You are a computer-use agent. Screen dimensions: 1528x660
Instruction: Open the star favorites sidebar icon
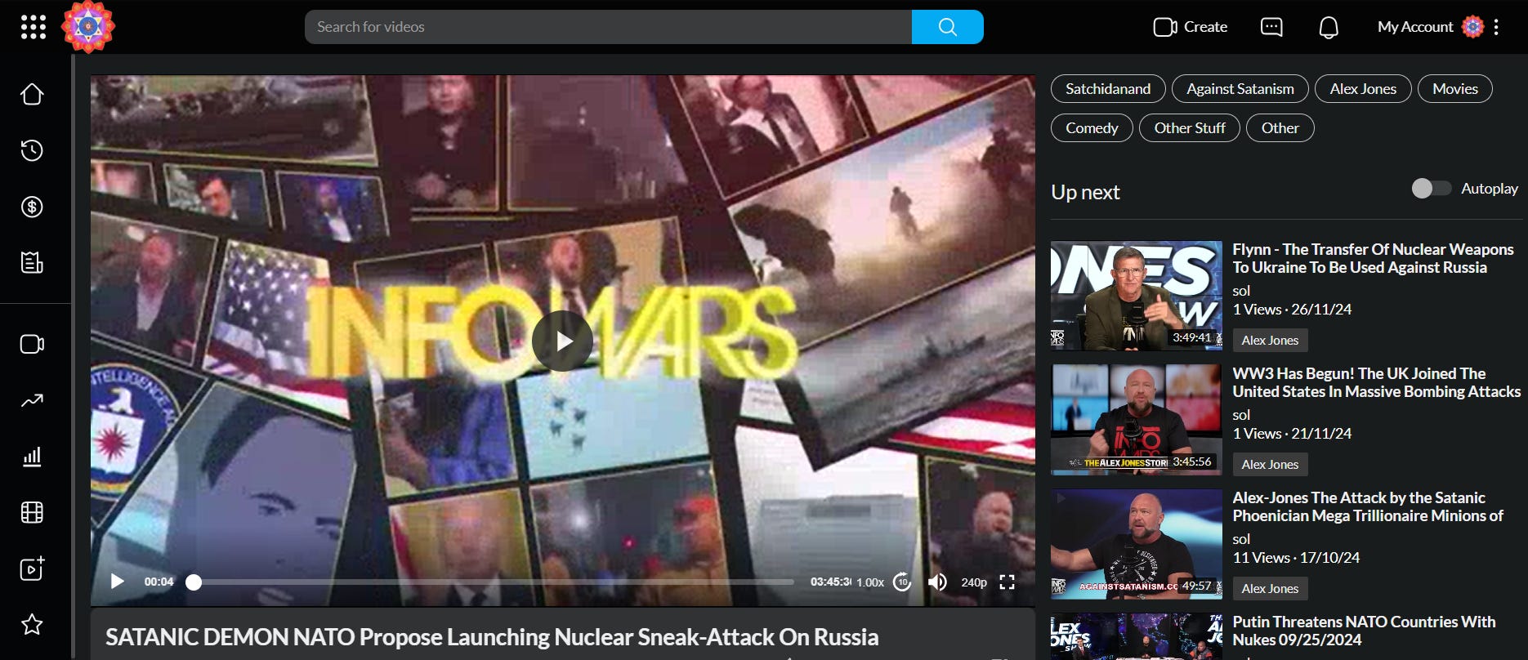click(x=32, y=625)
